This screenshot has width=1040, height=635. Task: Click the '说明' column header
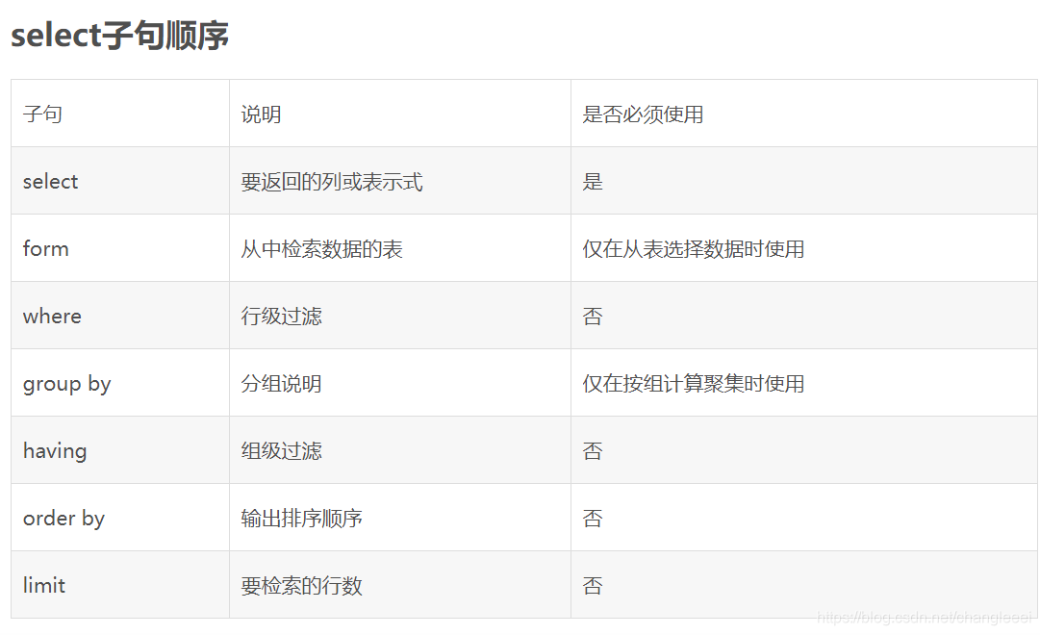[400, 114]
